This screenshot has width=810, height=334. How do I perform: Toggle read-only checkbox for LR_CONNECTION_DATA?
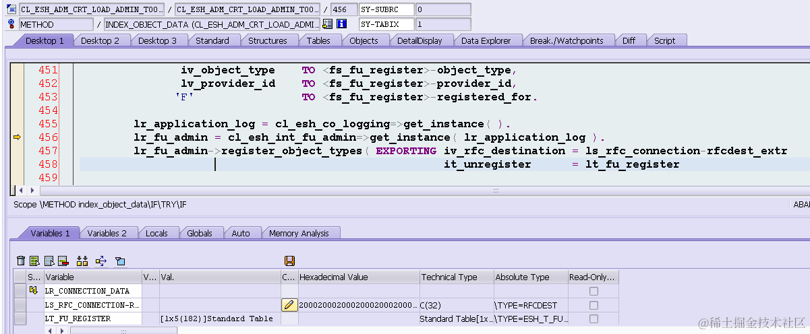[594, 291]
